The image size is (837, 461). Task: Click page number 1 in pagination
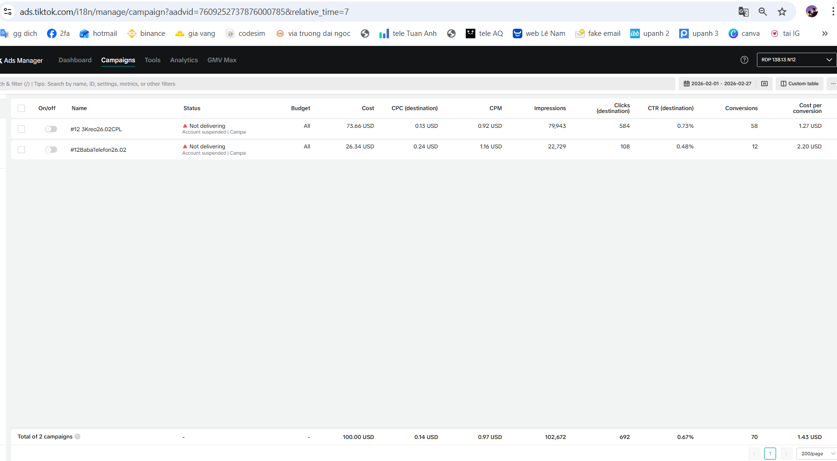pos(770,453)
